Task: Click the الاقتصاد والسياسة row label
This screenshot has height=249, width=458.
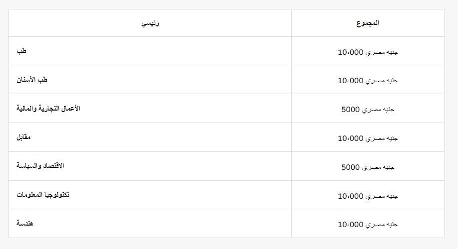Action: (40, 166)
